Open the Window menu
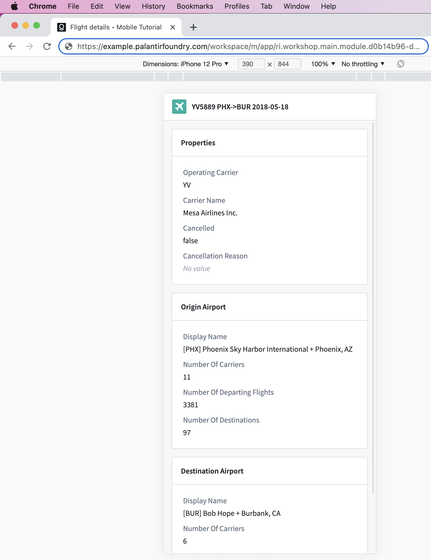Screen dimensions: 431x560 [x=296, y=6]
